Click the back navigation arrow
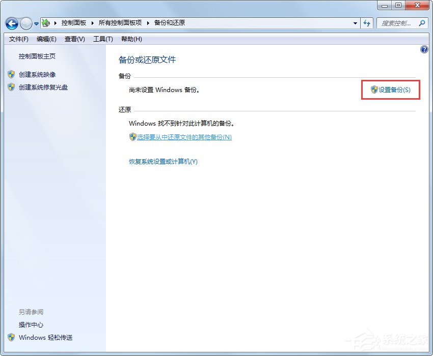This screenshot has width=433, height=356. pyautogui.click(x=11, y=23)
